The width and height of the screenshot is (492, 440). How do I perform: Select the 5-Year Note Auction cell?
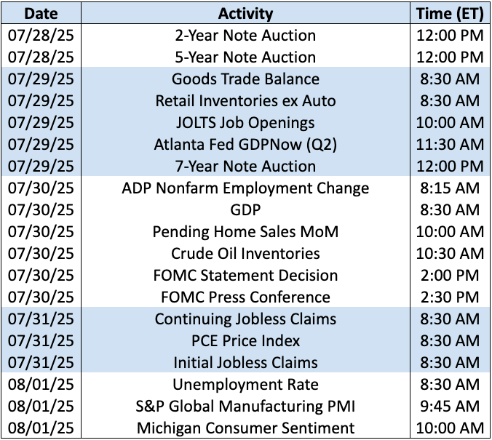[x=245, y=57]
